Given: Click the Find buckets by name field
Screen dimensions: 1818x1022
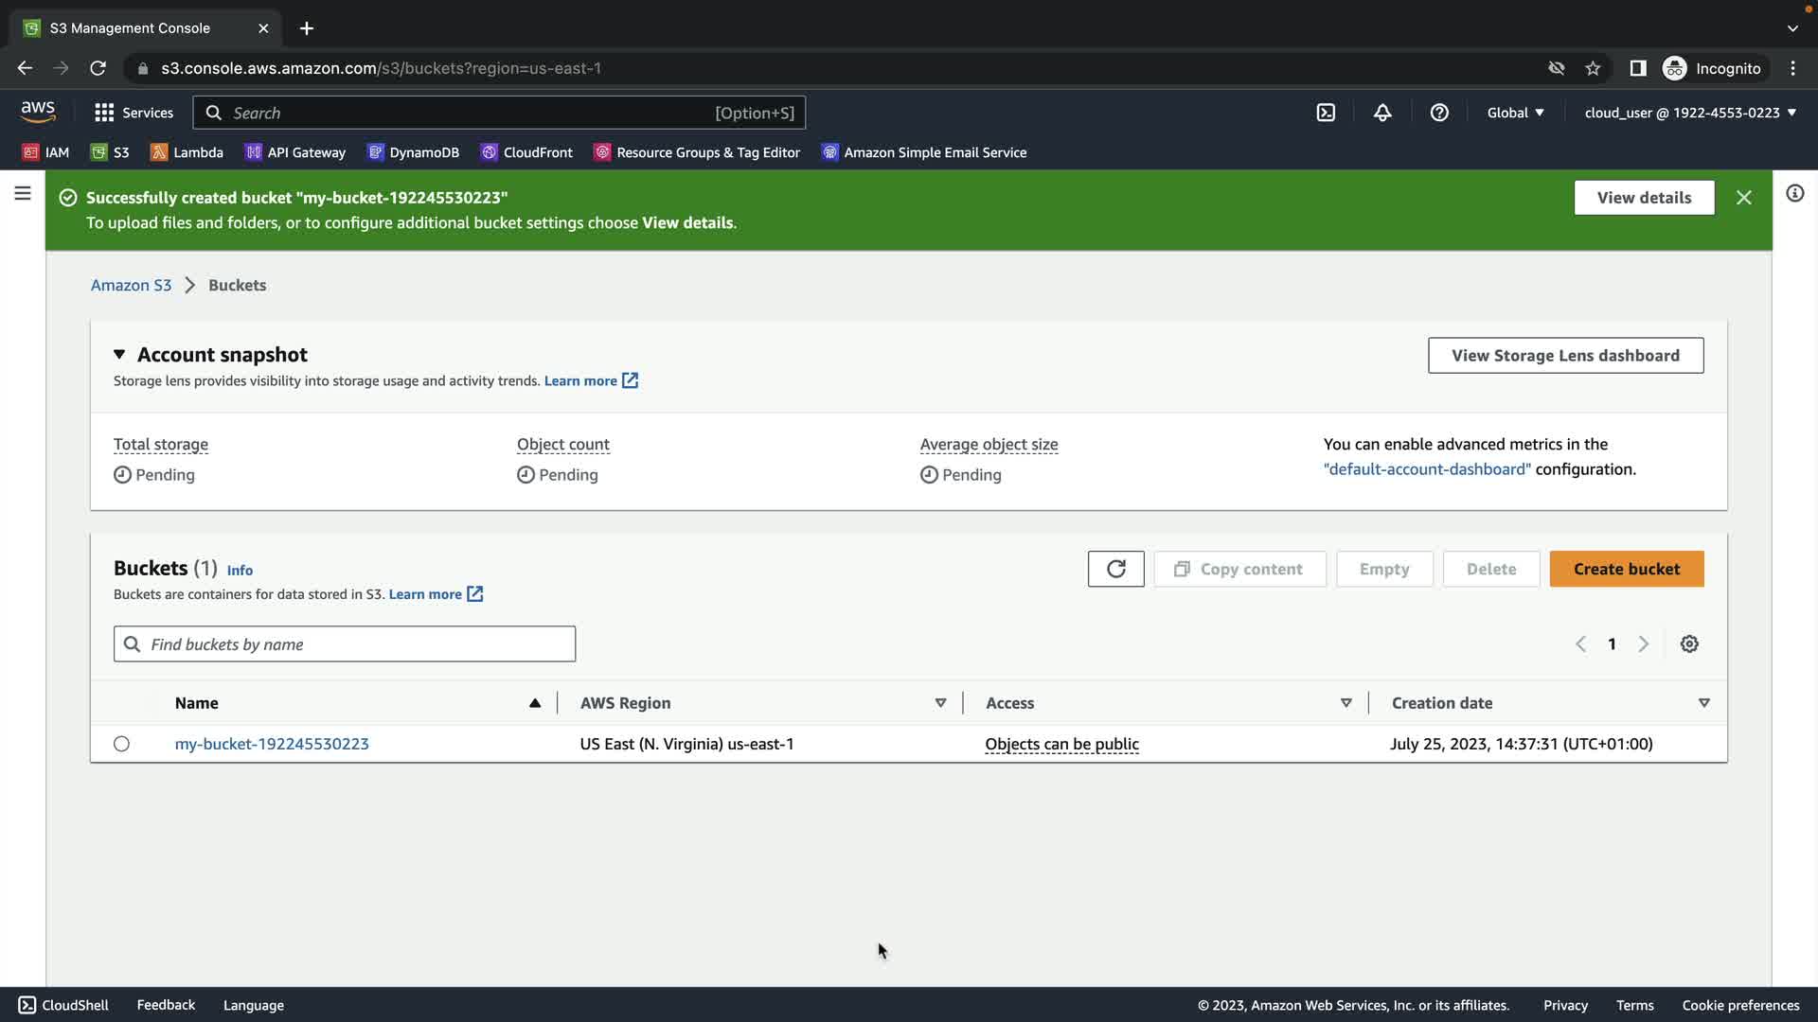Looking at the screenshot, I should coord(345,644).
